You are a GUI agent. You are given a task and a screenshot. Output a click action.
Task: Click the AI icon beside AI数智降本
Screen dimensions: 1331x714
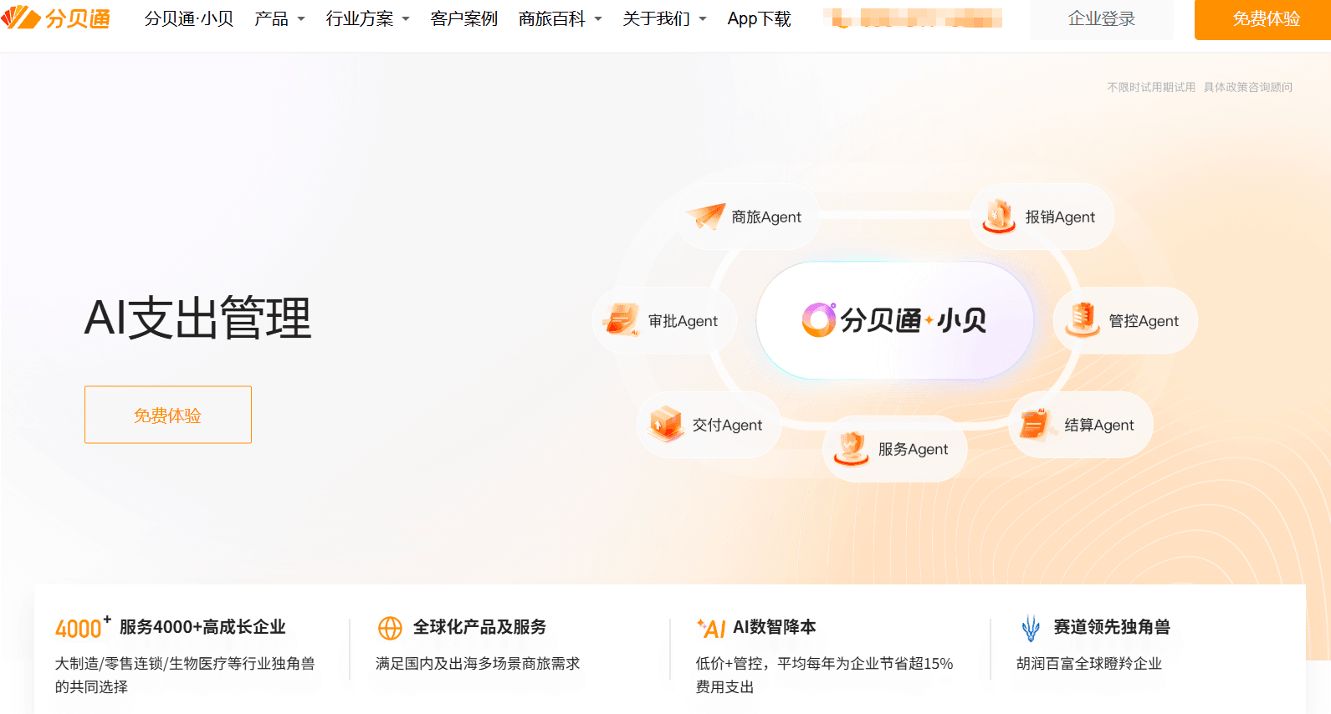[711, 628]
